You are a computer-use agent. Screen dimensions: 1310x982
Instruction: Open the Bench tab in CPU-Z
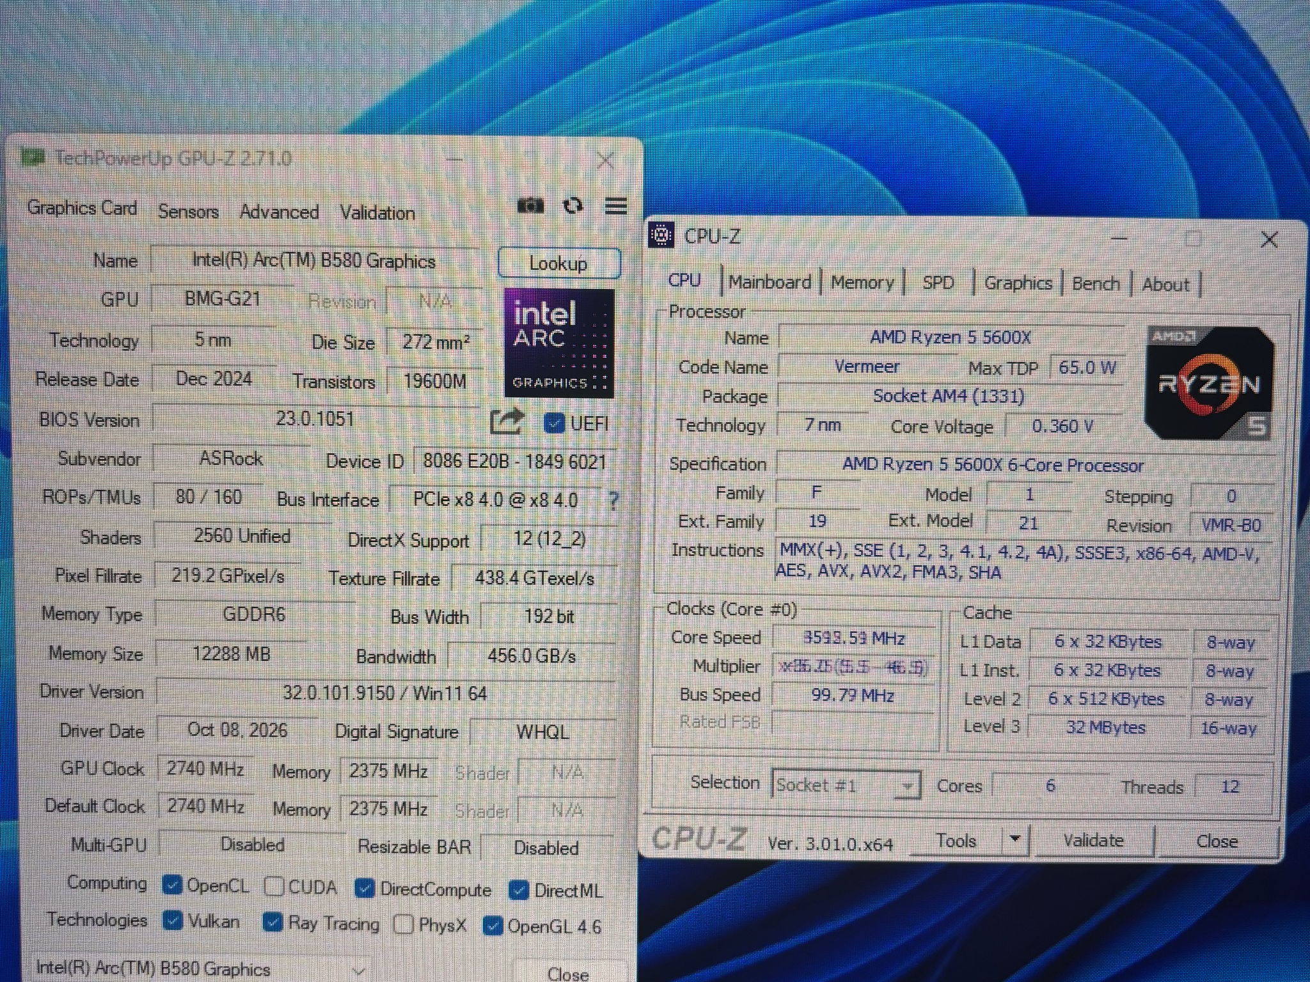1096,284
